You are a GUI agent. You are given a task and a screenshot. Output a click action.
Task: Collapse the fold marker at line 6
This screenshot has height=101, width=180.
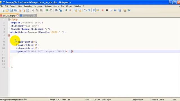click(9, 36)
